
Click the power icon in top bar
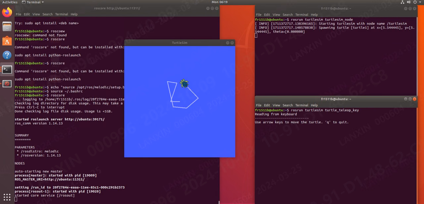416,2
